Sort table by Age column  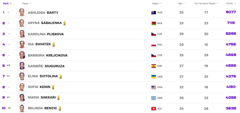pos(182,3)
